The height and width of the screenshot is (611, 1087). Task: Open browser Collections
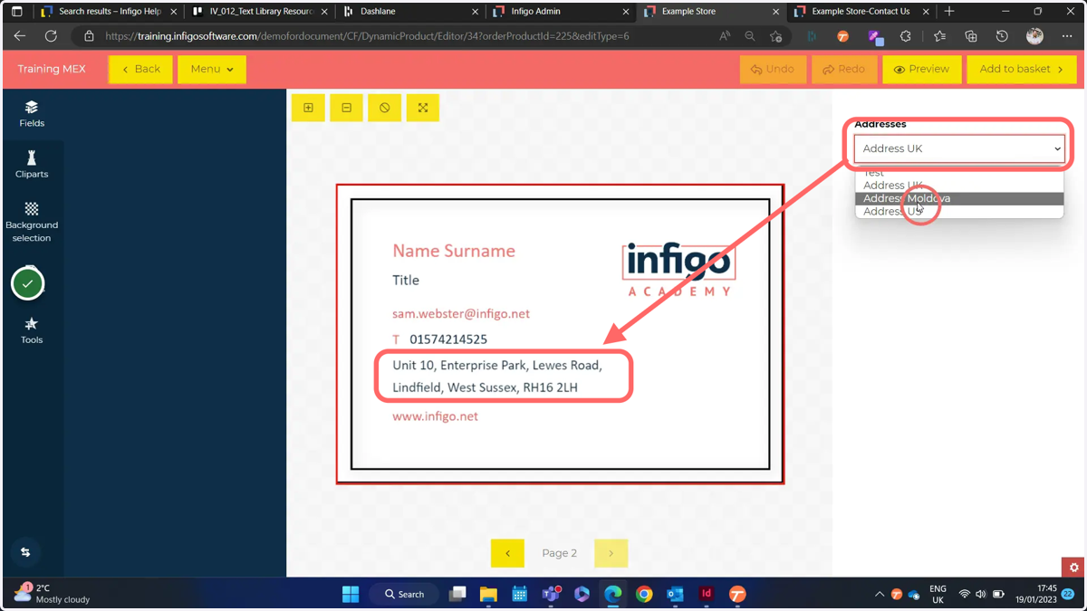click(971, 36)
